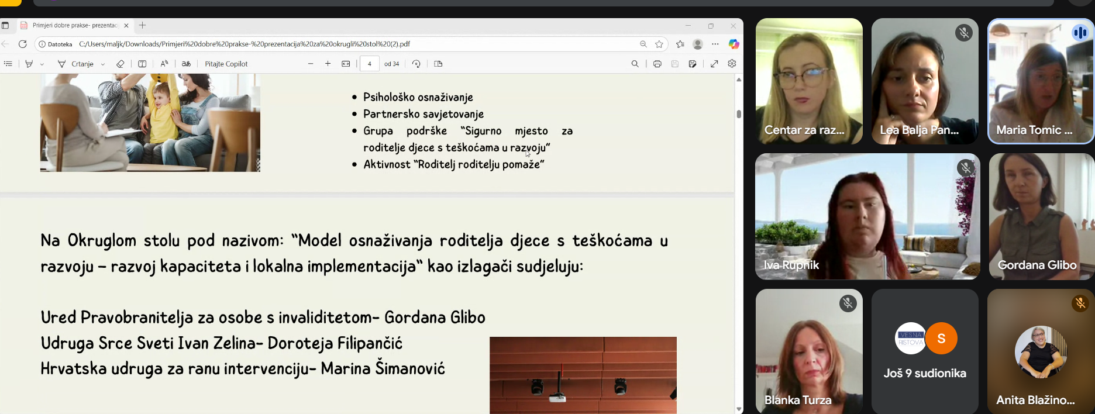Open browser Settings and more menu
The height and width of the screenshot is (414, 1095).
coord(715,44)
